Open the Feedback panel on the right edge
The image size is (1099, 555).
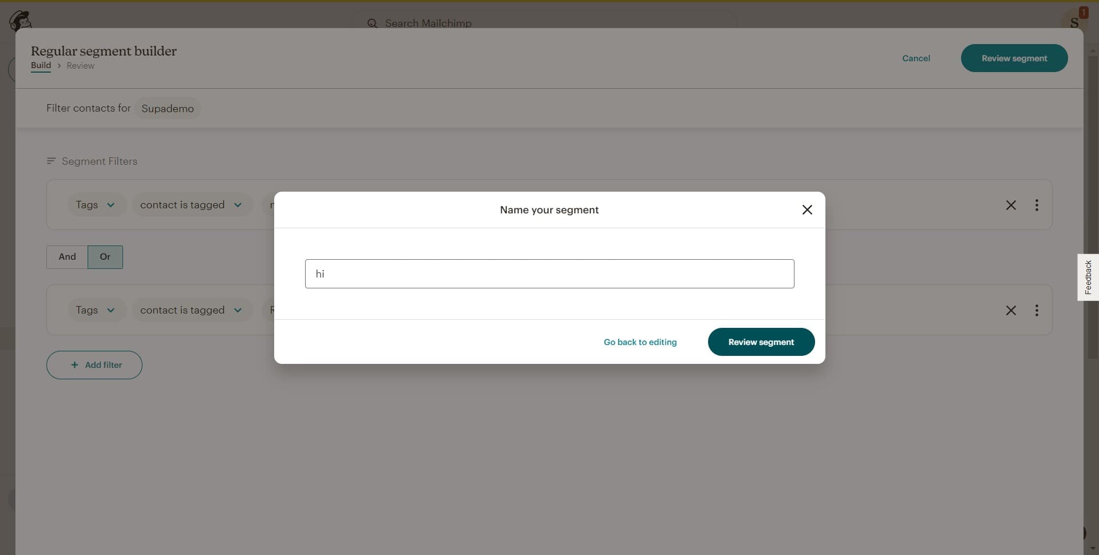coord(1088,277)
